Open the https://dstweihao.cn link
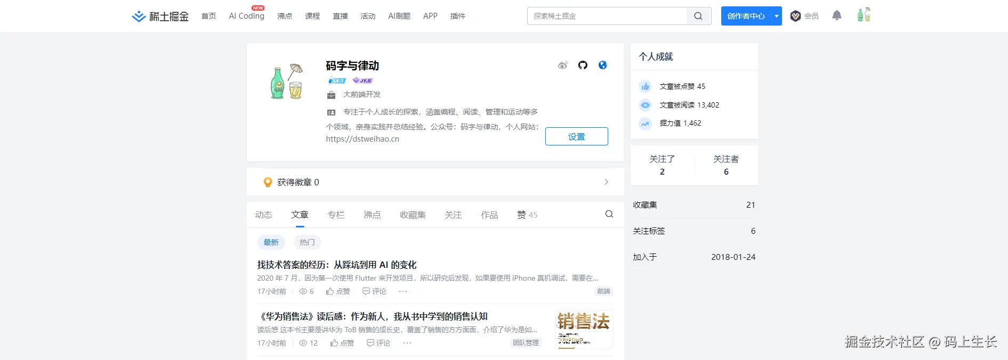The height and width of the screenshot is (360, 1008). [x=362, y=139]
